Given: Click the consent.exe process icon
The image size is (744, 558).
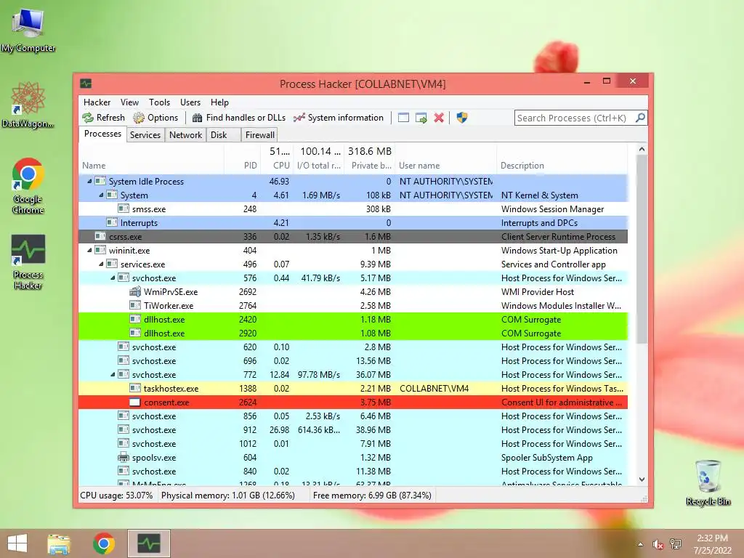Looking at the screenshot, I should pos(135,403).
